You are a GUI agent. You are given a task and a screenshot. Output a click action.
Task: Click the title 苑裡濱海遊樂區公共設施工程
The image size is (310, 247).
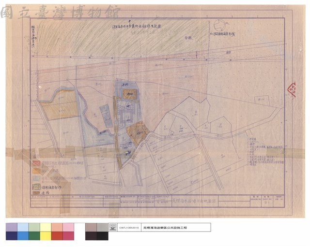coord(165,228)
